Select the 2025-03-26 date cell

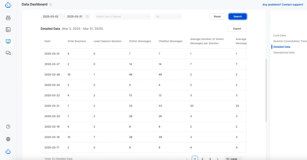click(52, 75)
